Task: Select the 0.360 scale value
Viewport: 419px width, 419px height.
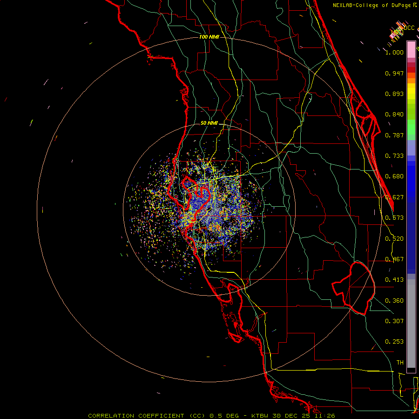Action: [x=394, y=300]
